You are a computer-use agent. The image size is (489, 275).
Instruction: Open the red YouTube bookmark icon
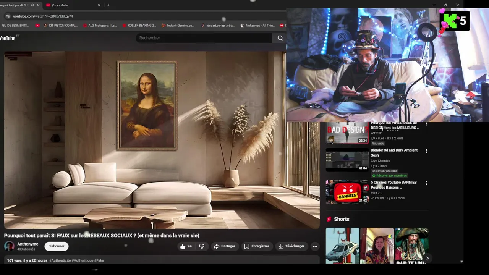37,26
